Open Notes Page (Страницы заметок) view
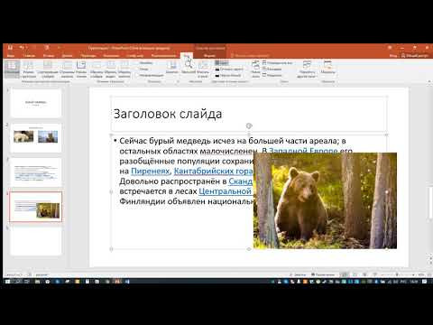 [67, 70]
